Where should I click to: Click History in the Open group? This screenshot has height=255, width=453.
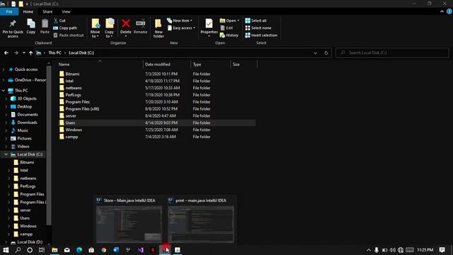click(229, 35)
